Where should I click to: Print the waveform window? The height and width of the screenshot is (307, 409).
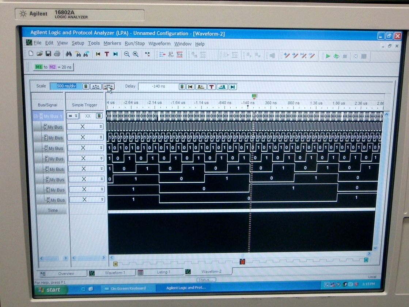[57, 54]
